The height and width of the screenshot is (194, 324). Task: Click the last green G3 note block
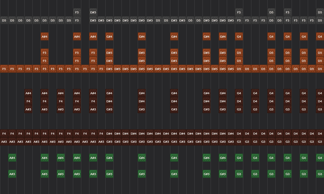[320, 174]
